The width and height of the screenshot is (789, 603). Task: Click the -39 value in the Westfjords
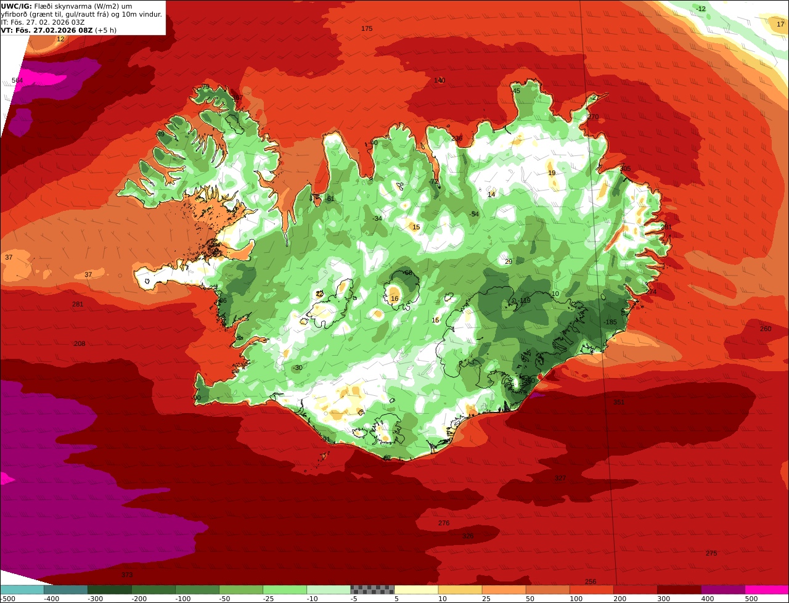click(160, 134)
